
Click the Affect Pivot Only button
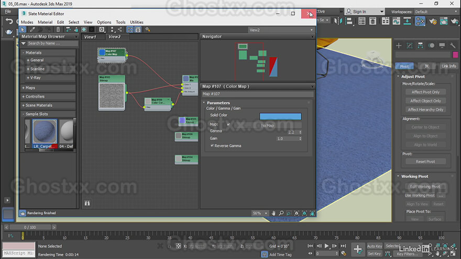(425, 92)
